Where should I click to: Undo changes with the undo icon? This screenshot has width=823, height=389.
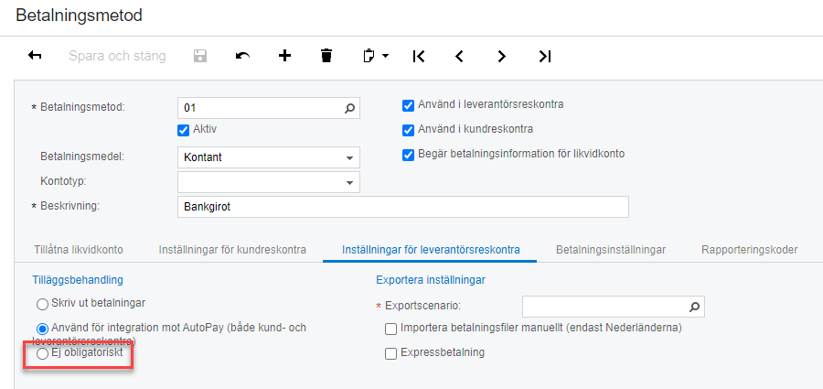(242, 56)
